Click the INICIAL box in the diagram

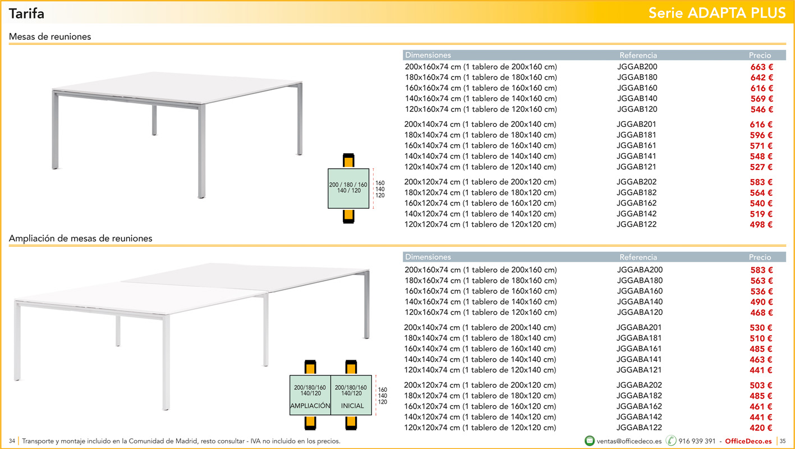[352, 395]
